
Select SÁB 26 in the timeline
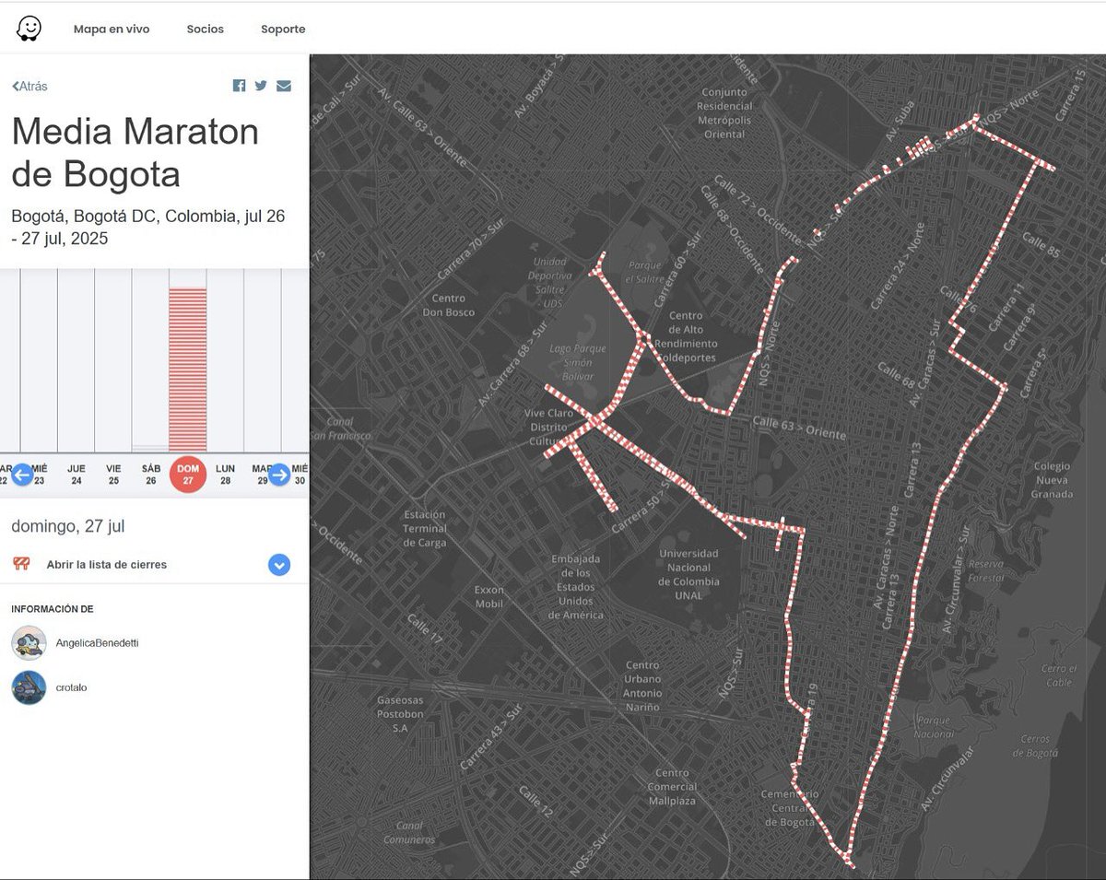tap(150, 475)
